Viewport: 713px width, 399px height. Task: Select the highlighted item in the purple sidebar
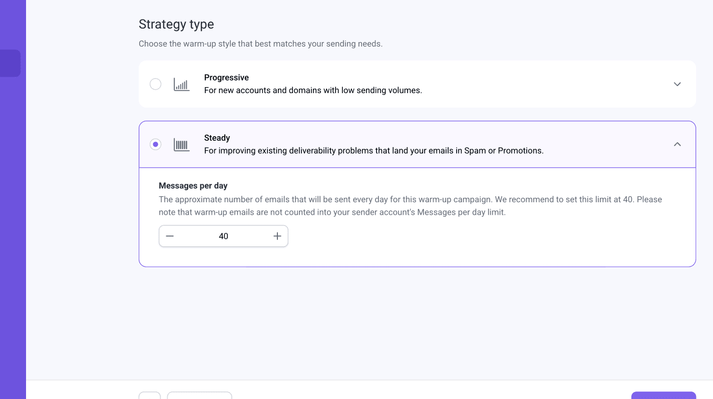tap(10, 63)
